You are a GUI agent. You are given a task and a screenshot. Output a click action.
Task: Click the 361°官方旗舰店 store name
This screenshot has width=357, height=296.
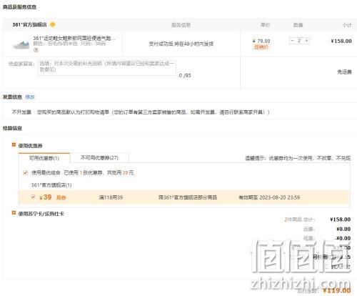(x=29, y=24)
